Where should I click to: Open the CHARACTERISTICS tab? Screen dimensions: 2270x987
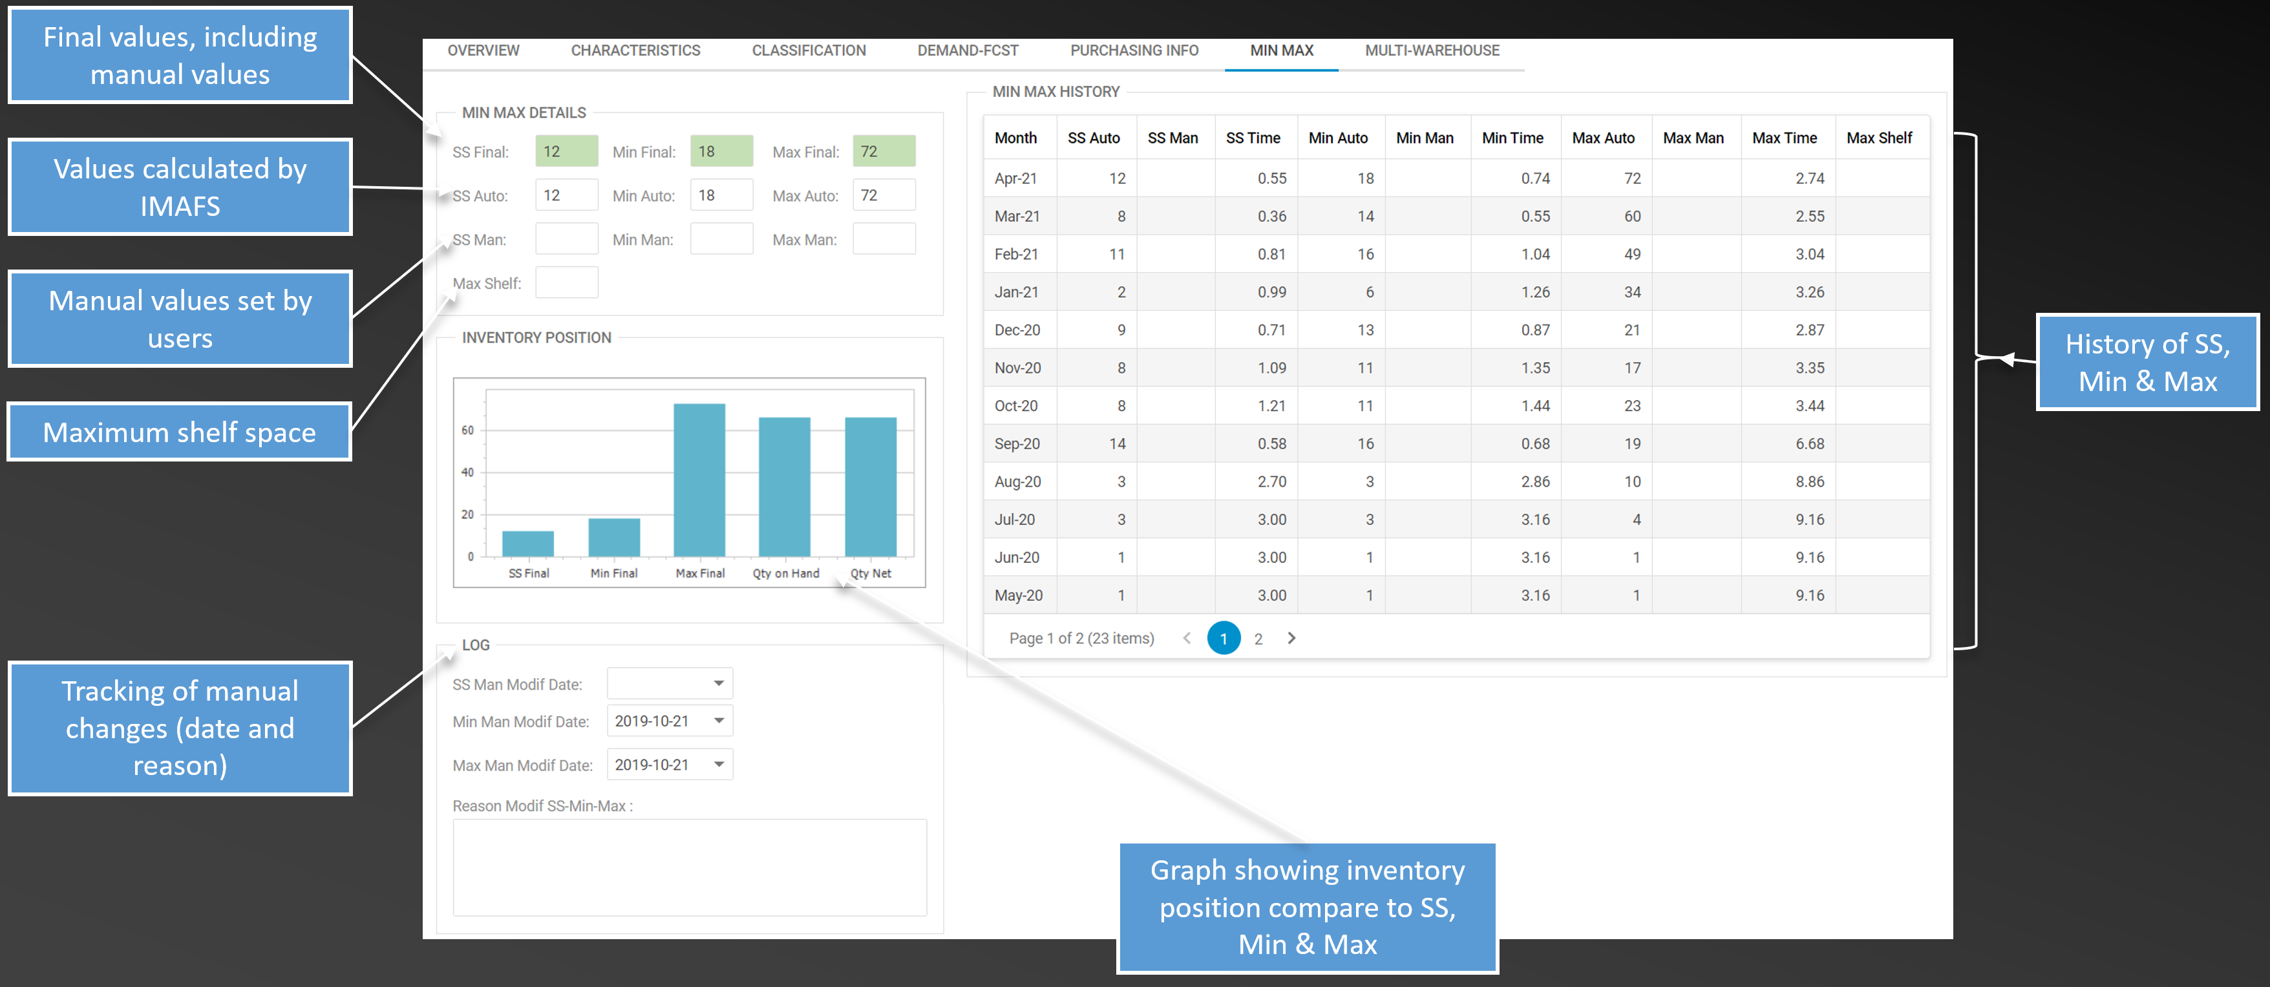635,50
